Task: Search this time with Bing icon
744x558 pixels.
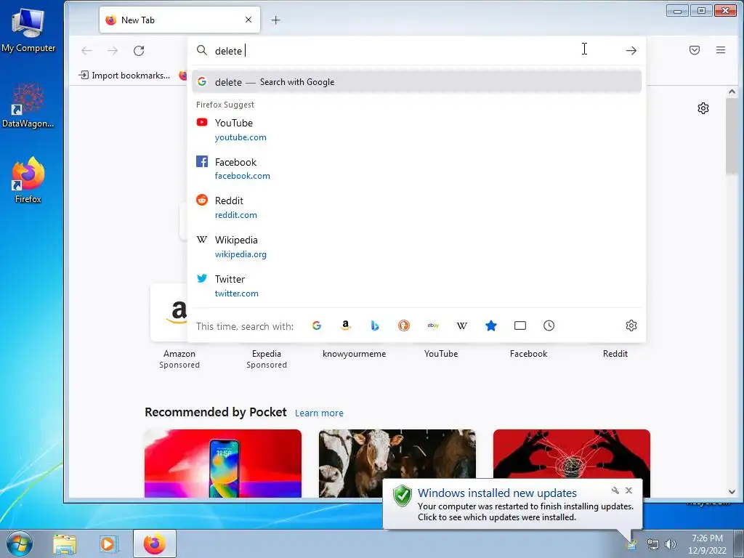Action: (x=375, y=325)
